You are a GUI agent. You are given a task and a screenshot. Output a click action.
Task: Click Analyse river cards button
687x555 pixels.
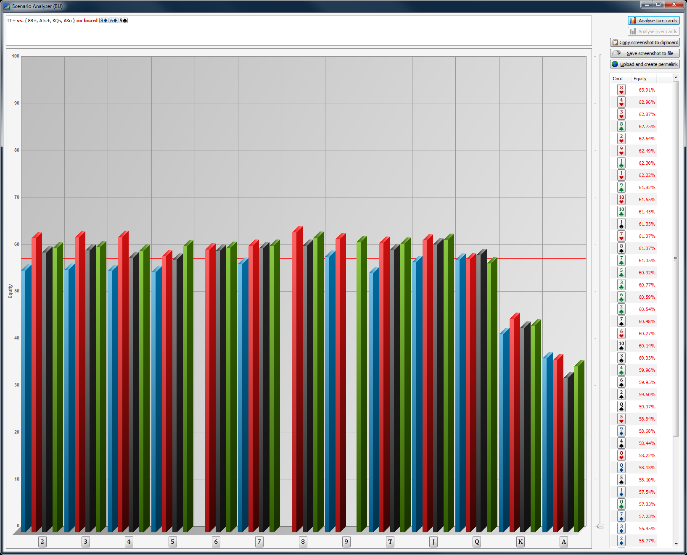(x=653, y=32)
